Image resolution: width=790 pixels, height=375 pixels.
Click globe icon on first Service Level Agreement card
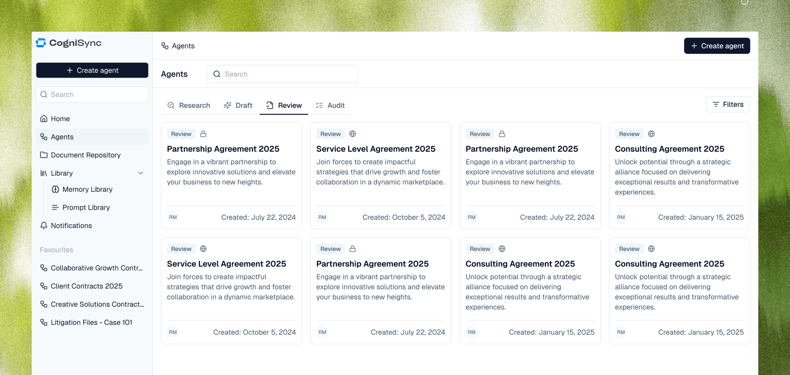(353, 134)
